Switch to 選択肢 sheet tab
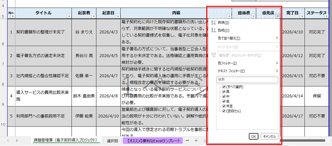The image size is (332, 146). tap(112, 141)
